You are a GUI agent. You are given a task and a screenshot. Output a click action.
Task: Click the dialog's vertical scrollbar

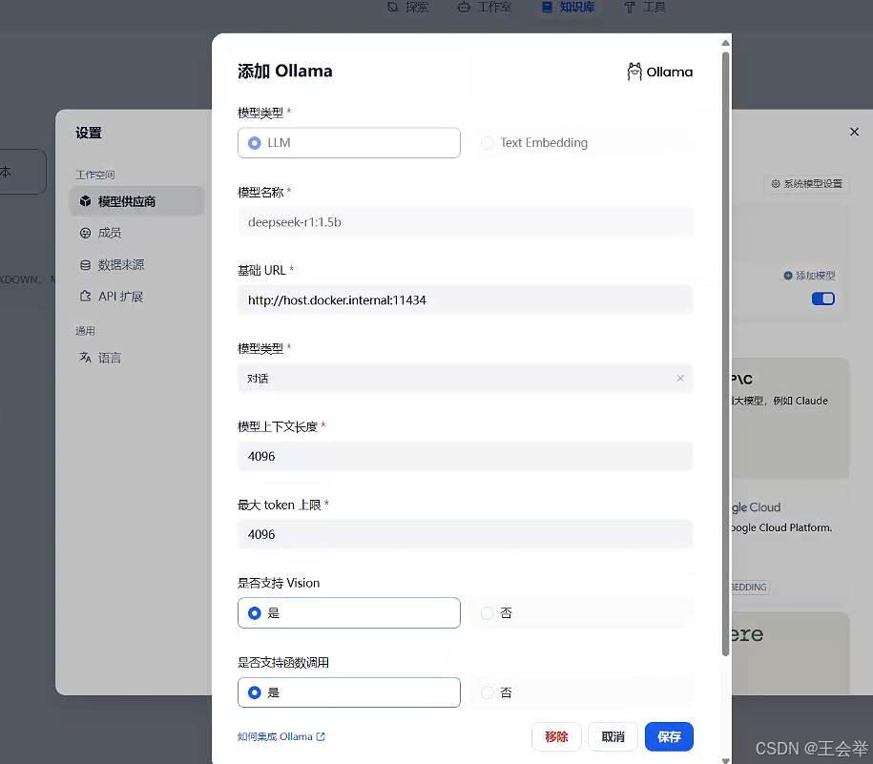tap(725, 353)
